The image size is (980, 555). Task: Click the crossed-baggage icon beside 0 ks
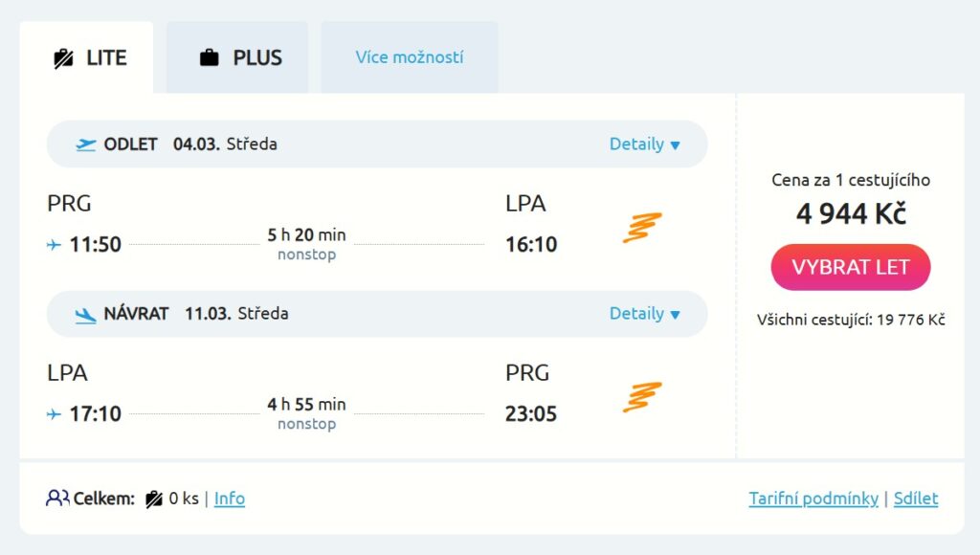tap(154, 499)
